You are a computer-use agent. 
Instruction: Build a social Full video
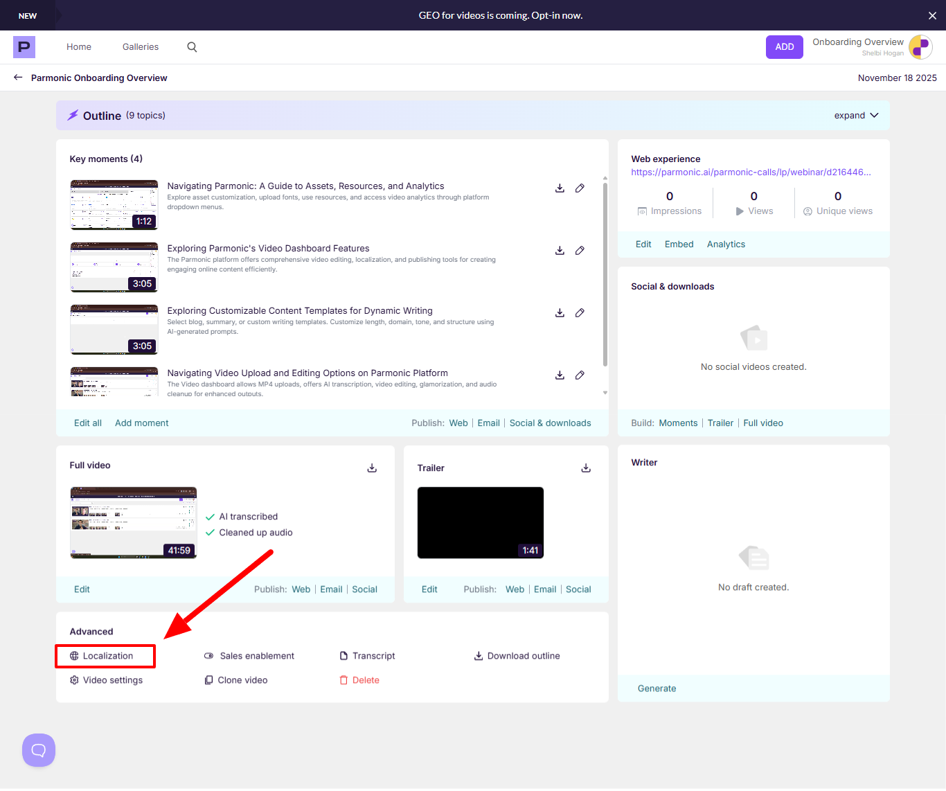point(763,423)
